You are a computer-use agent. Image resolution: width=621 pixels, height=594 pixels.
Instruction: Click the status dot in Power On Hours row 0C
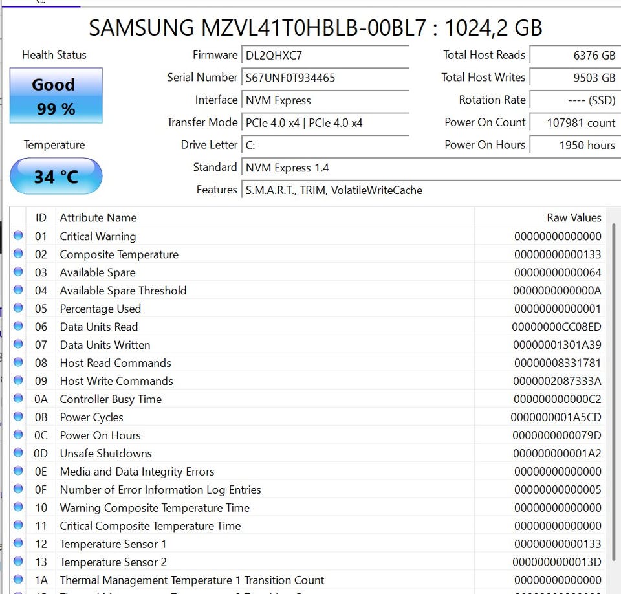point(18,434)
